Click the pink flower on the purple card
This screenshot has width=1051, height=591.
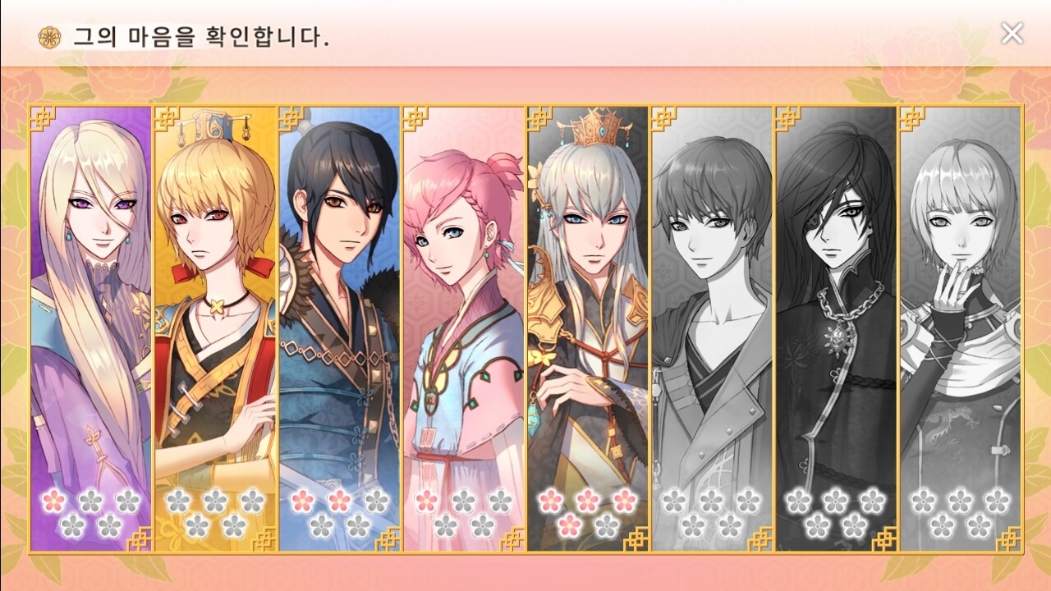point(53,500)
